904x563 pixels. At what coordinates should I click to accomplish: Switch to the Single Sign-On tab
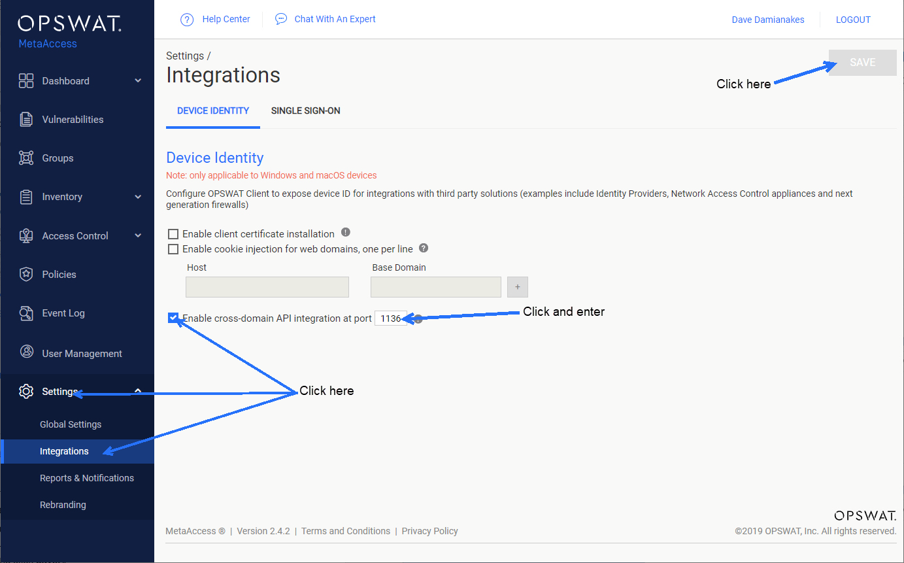click(305, 111)
